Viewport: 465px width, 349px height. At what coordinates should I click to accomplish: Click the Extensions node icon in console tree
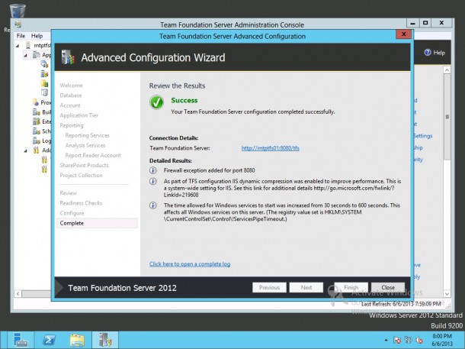pyautogui.click(x=36, y=121)
